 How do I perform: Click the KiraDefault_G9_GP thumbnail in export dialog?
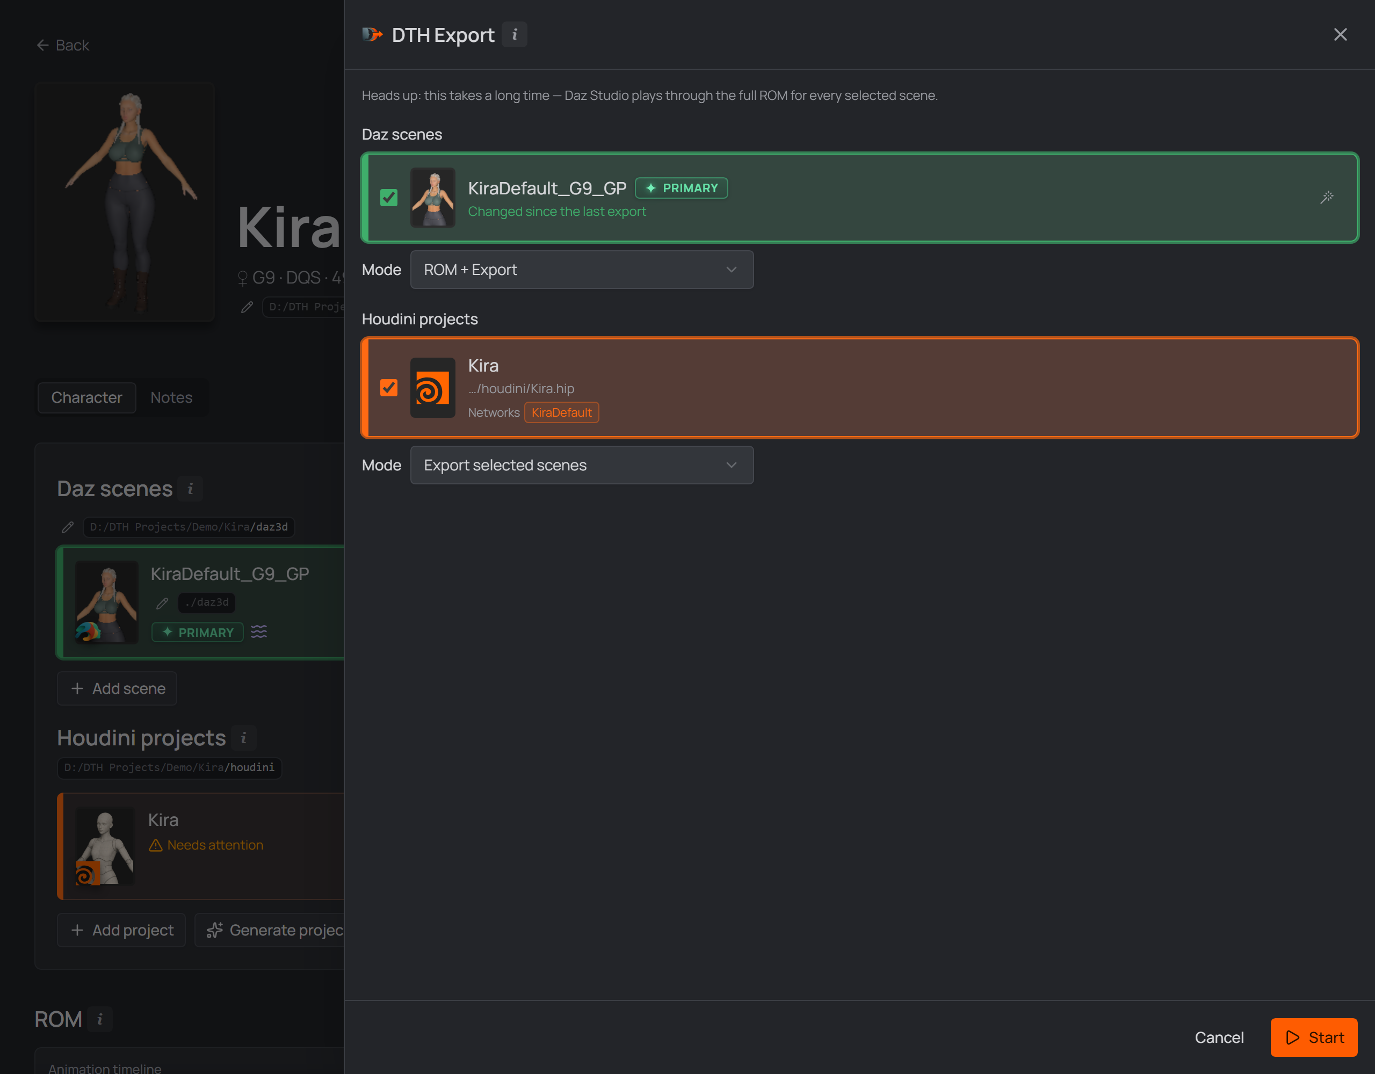click(432, 198)
